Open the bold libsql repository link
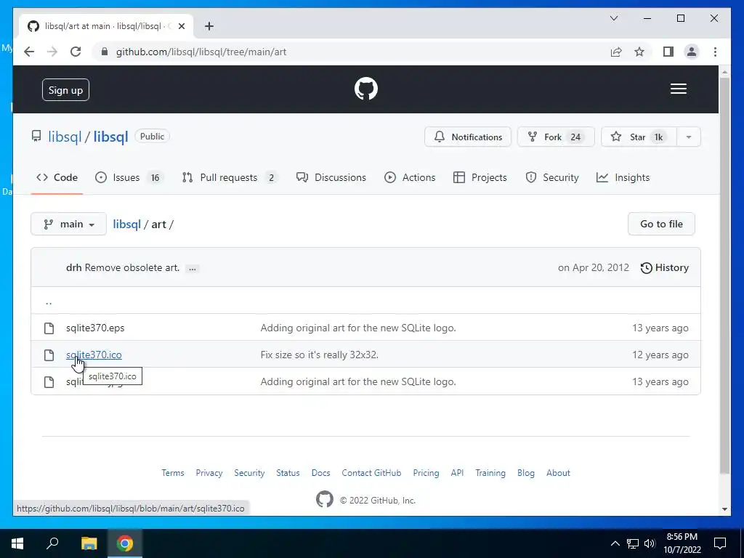 click(110, 137)
